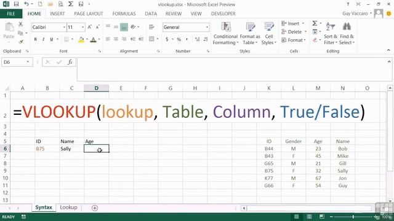
Task: Click Increase Indent icon
Action: [141, 39]
